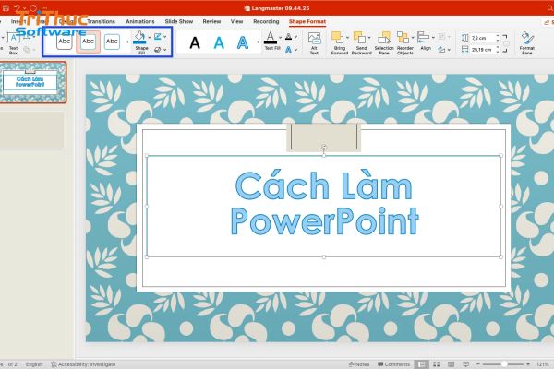554x369 pixels.
Task: Open the Alt Text tool
Action: click(314, 43)
